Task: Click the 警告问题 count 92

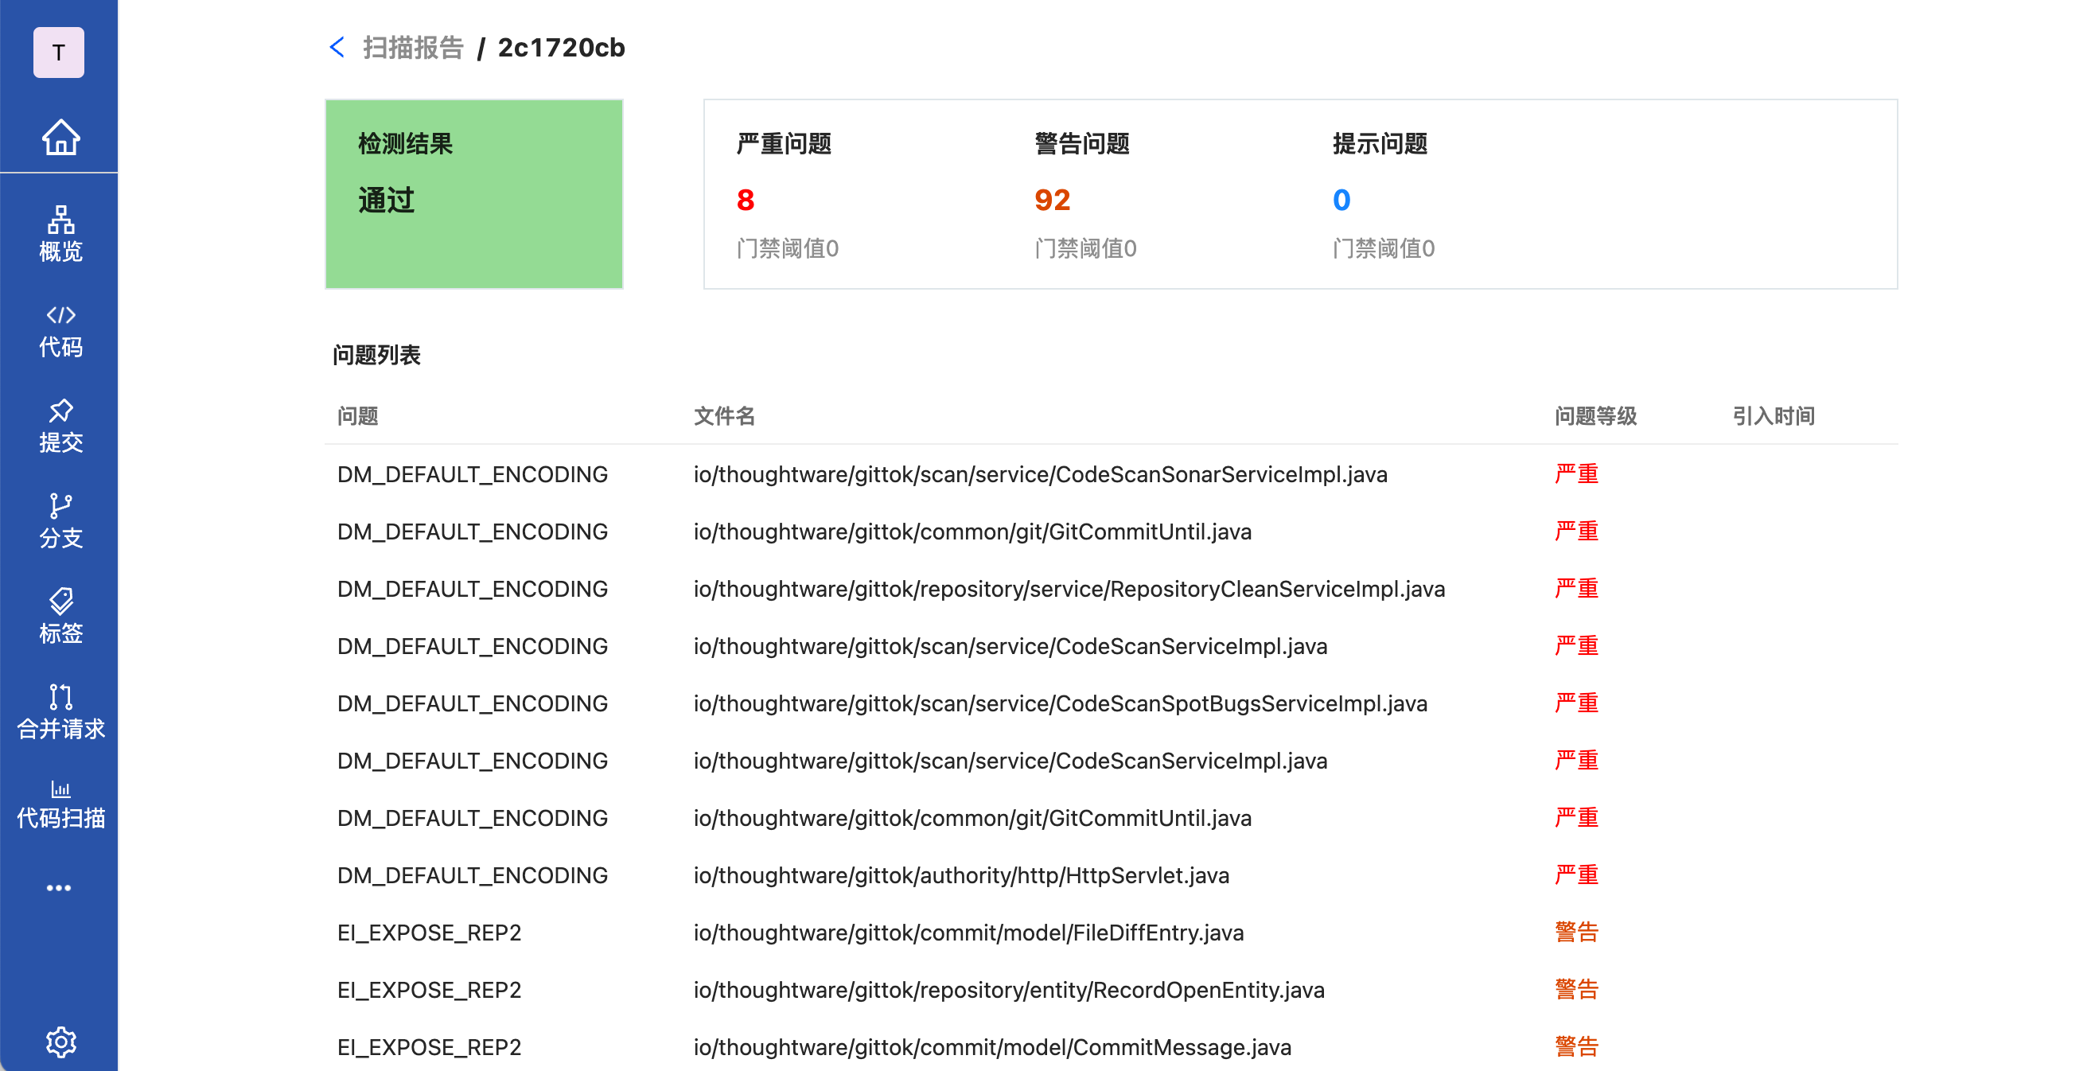Action: pyautogui.click(x=1052, y=200)
